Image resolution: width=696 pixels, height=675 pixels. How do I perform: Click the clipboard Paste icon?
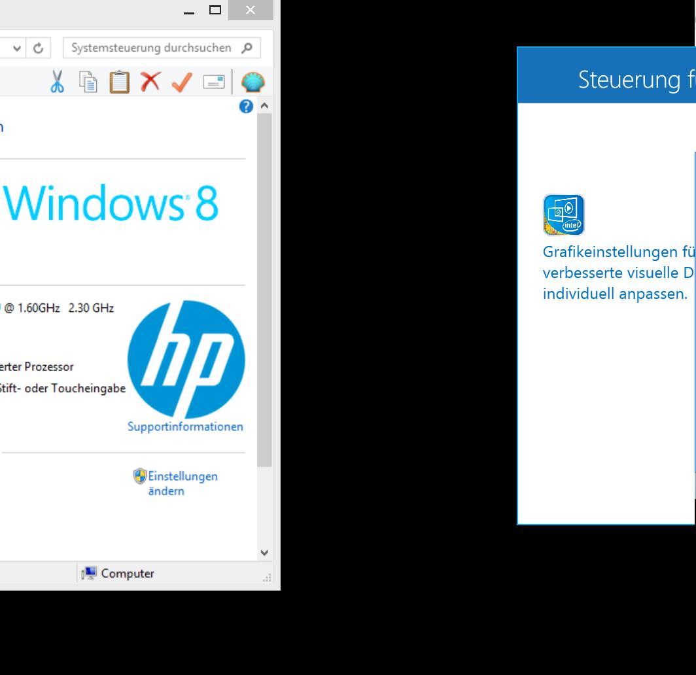(x=119, y=82)
